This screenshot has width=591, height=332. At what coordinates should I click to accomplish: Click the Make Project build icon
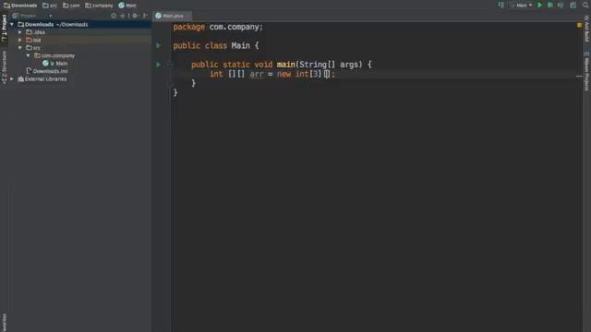tap(501, 5)
